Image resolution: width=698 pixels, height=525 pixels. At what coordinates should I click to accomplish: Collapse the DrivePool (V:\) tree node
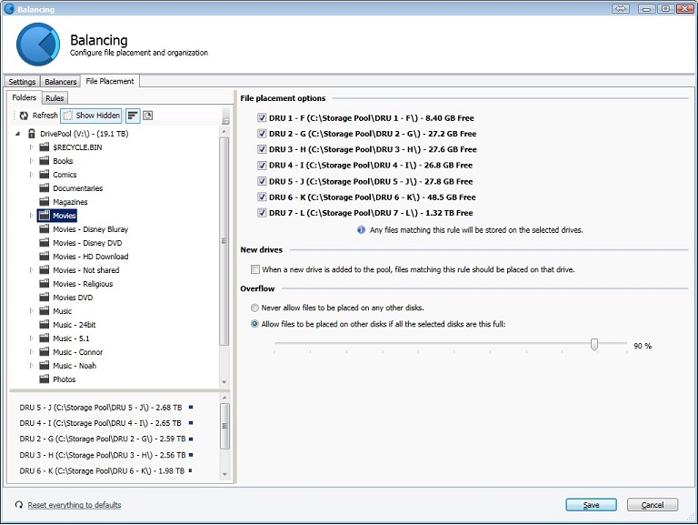[18, 133]
